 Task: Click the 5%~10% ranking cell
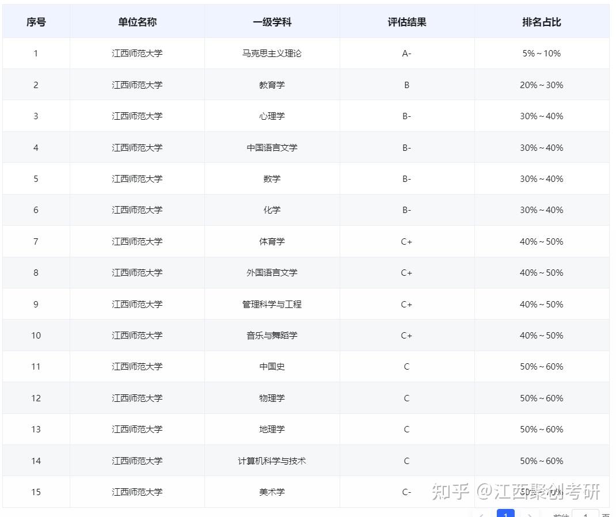(x=542, y=54)
